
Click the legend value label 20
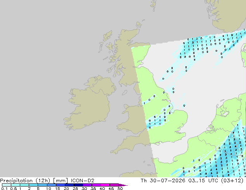click(x=66, y=188)
